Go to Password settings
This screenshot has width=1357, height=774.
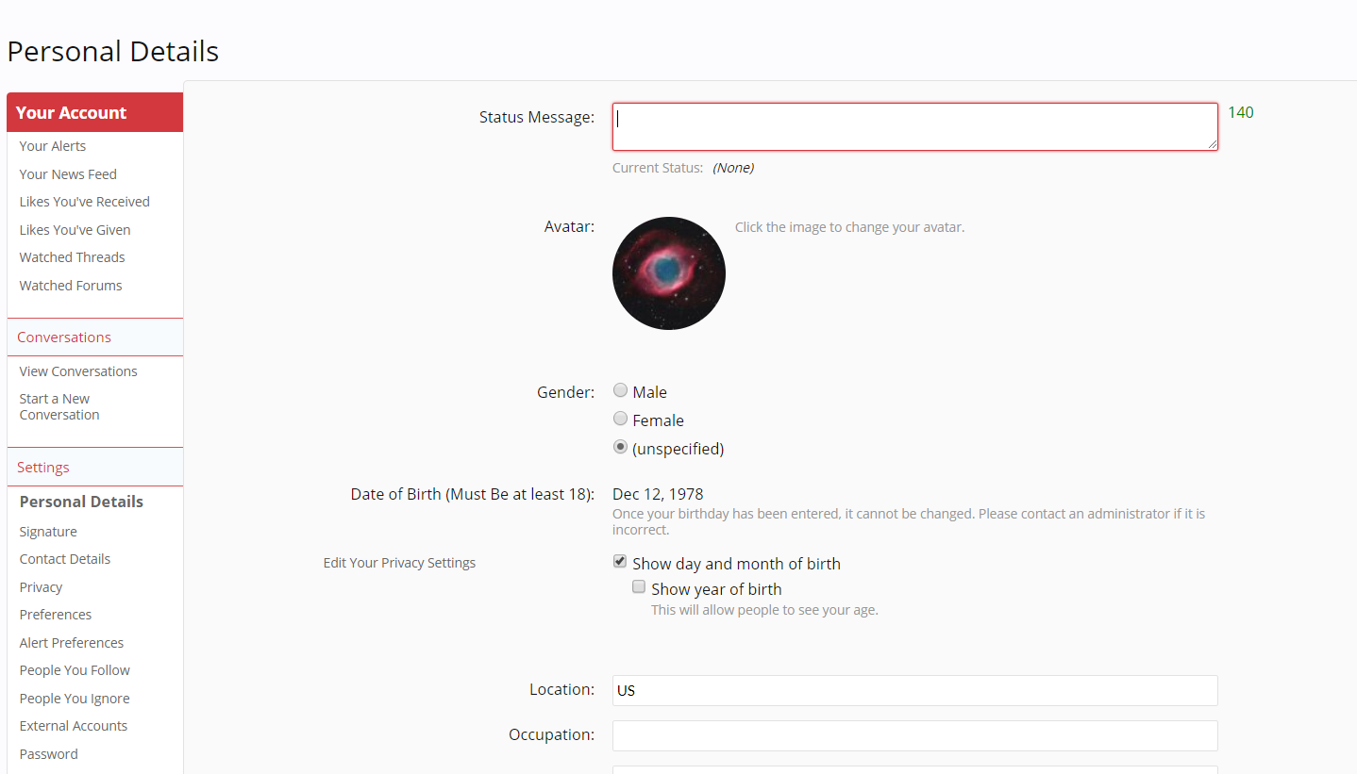pyautogui.click(x=48, y=754)
